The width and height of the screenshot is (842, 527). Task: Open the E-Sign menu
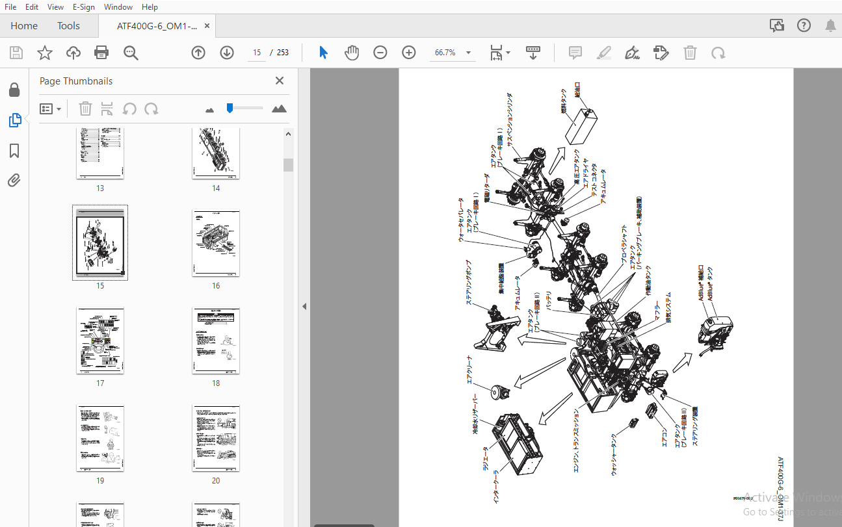(84, 7)
